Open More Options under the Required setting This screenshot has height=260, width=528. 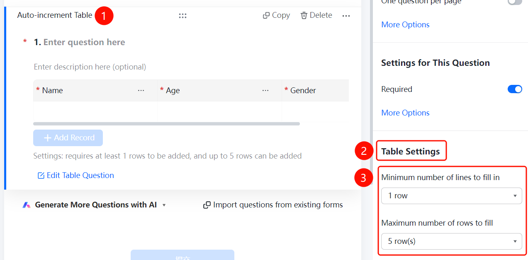click(405, 113)
